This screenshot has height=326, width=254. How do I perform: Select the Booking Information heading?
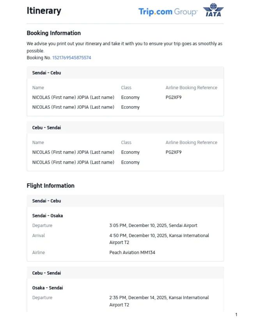53,33
